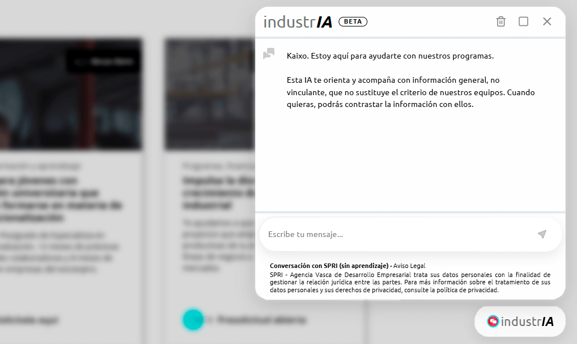Click the chat bubble icon in the launcher

click(493, 321)
